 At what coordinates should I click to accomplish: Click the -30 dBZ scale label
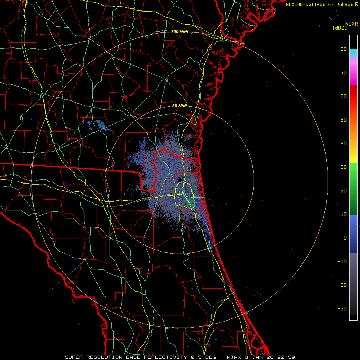tap(342, 308)
